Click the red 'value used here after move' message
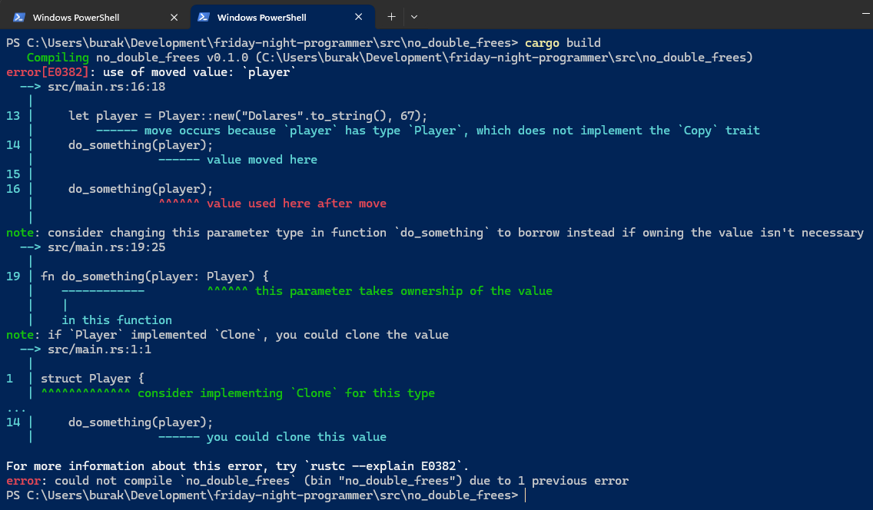Image resolution: width=873 pixels, height=510 pixels. 296,204
